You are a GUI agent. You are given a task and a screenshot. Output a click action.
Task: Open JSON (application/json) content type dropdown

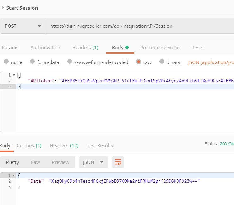[x=211, y=62]
